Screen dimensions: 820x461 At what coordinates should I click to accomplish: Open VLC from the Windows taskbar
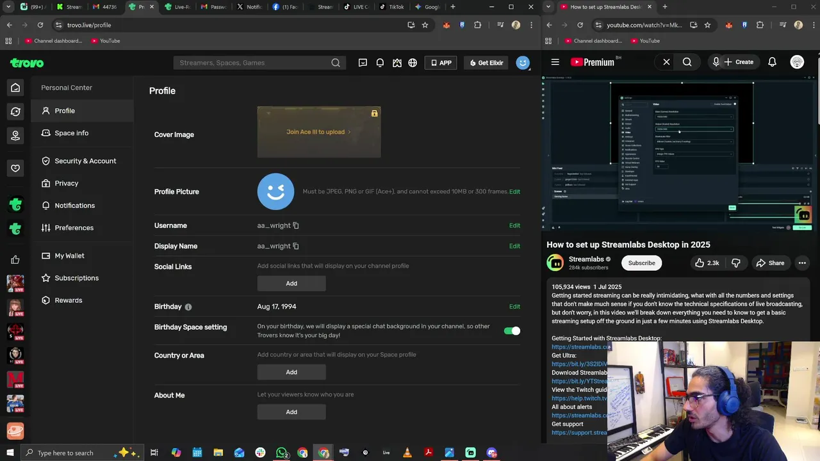pyautogui.click(x=407, y=453)
